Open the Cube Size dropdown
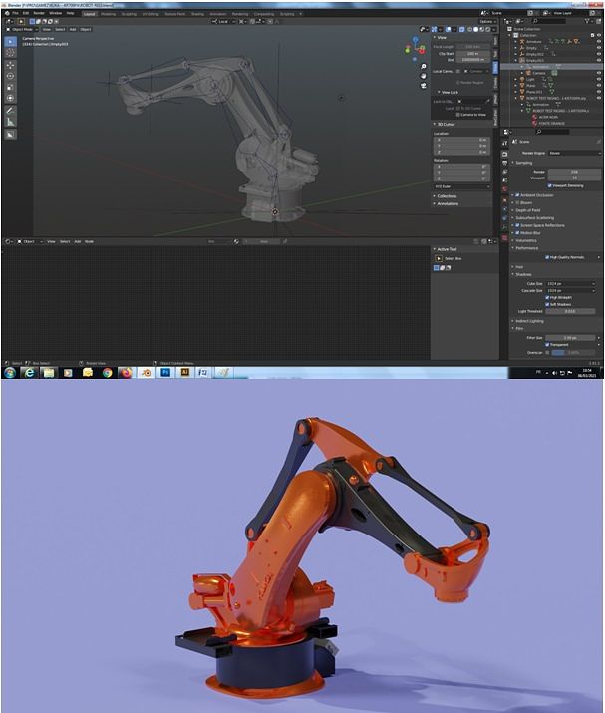Screen dimensions: 605x713 573,283
